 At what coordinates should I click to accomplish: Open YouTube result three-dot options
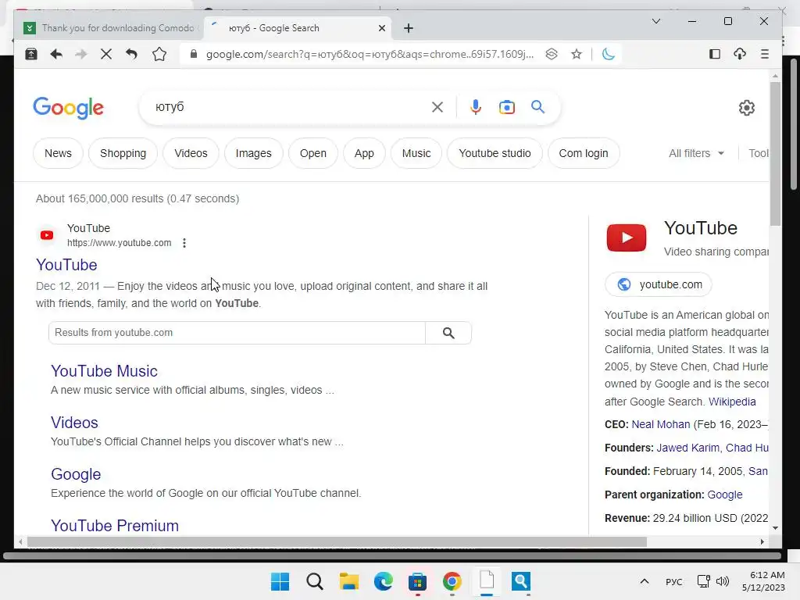coord(184,244)
